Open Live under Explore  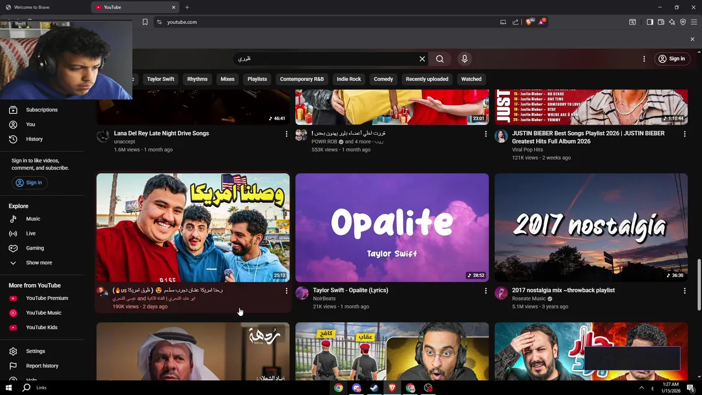[42, 234]
